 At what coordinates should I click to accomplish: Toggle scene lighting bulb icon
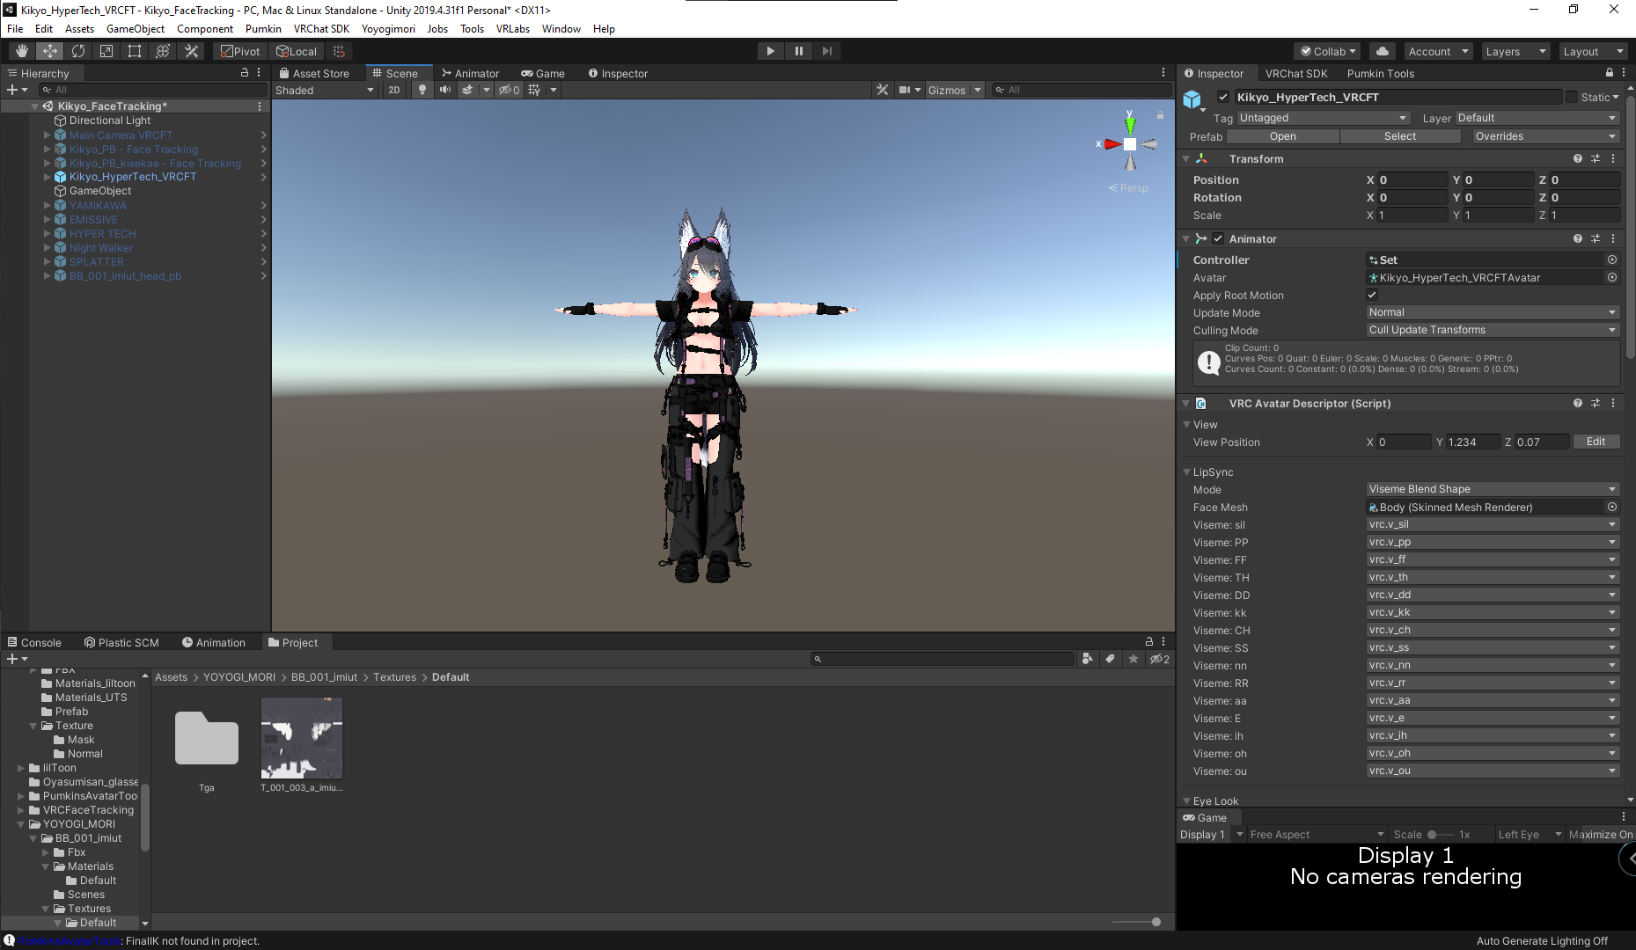(x=422, y=90)
